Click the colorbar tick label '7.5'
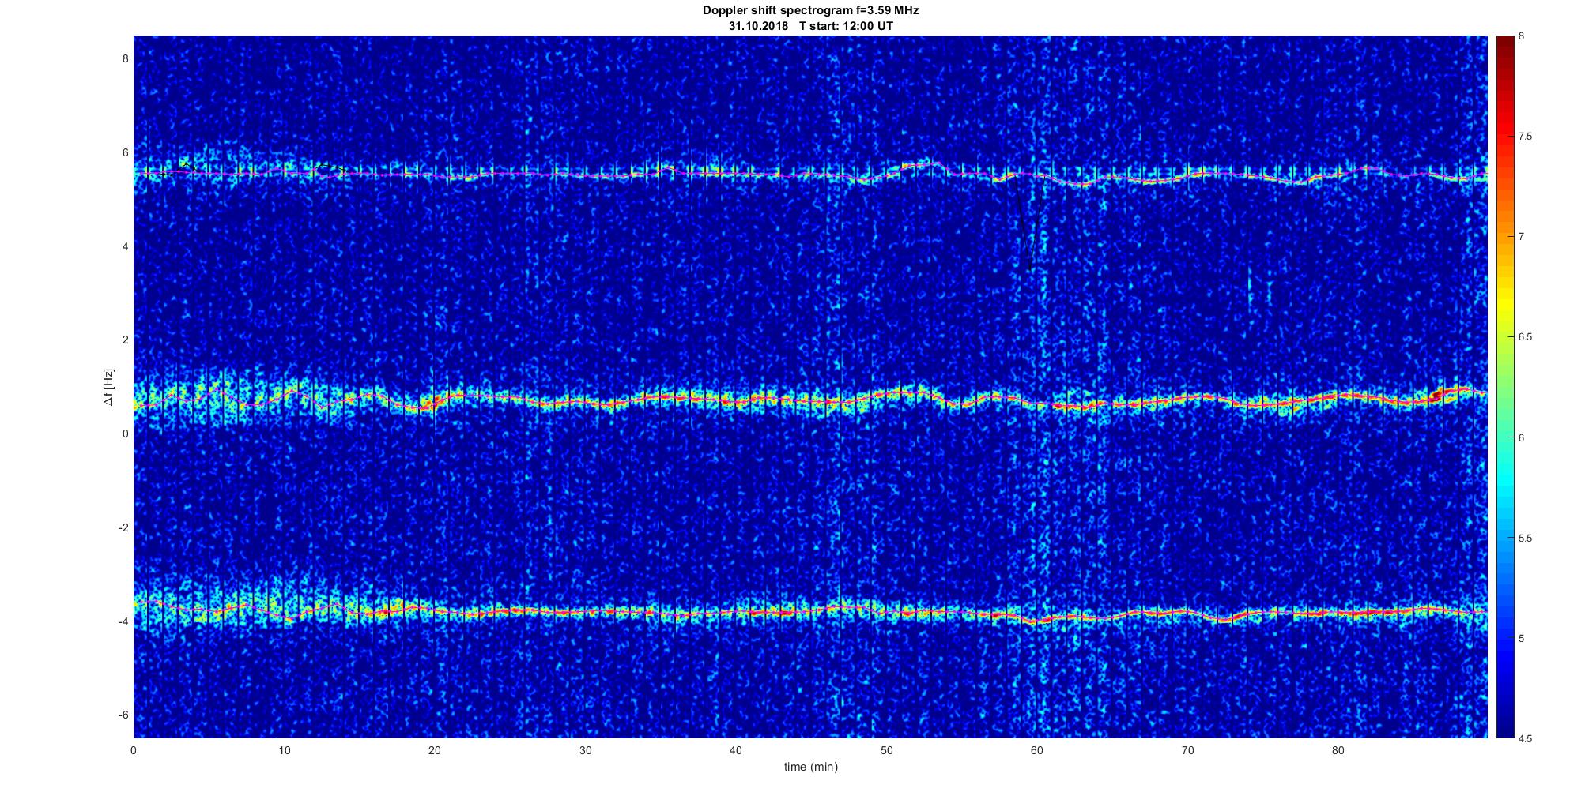Screen dimensions: 1581x792 click(x=1526, y=137)
